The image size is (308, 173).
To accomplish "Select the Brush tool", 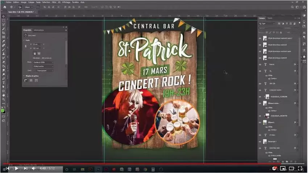I will [4, 50].
